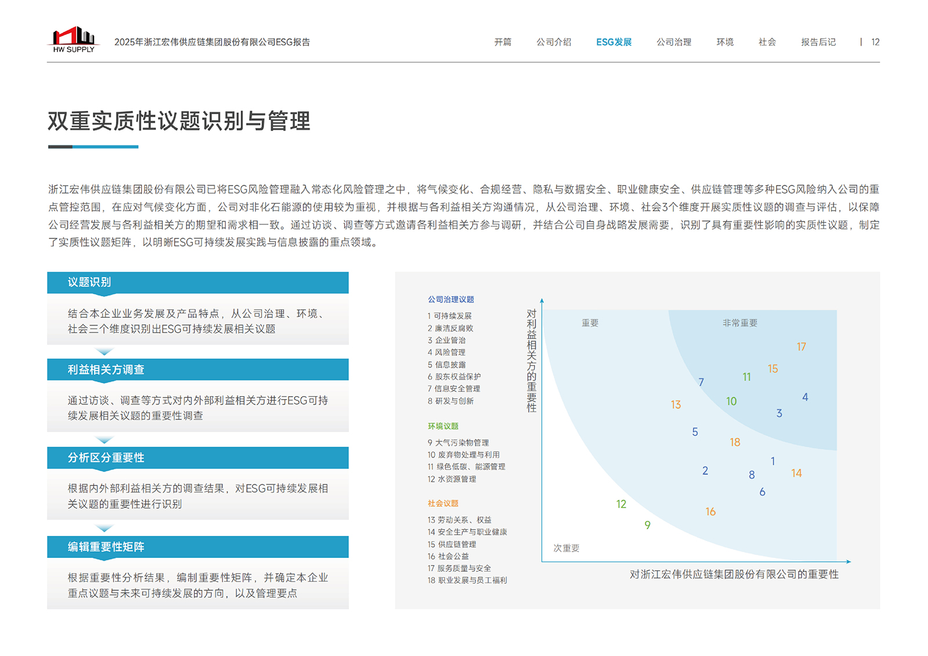Click blue point 5 in the matrix chart
Screen dimensions: 928x656
click(x=695, y=432)
